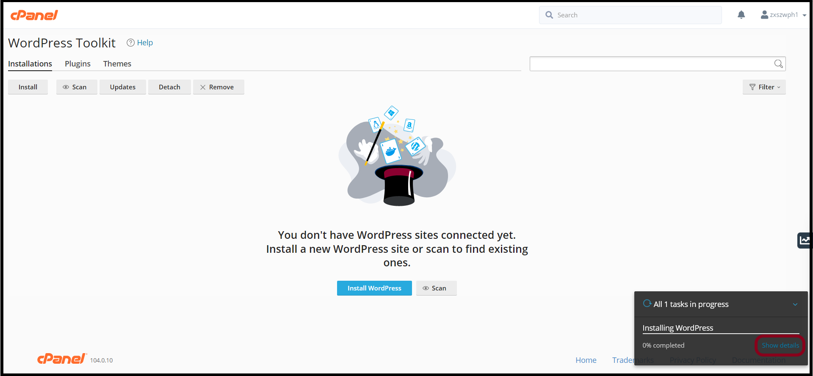813x376 pixels.
Task: Click the '0% completed' status text
Action: [x=663, y=345]
